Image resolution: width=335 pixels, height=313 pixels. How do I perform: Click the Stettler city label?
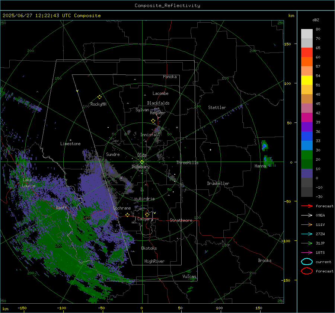click(217, 108)
